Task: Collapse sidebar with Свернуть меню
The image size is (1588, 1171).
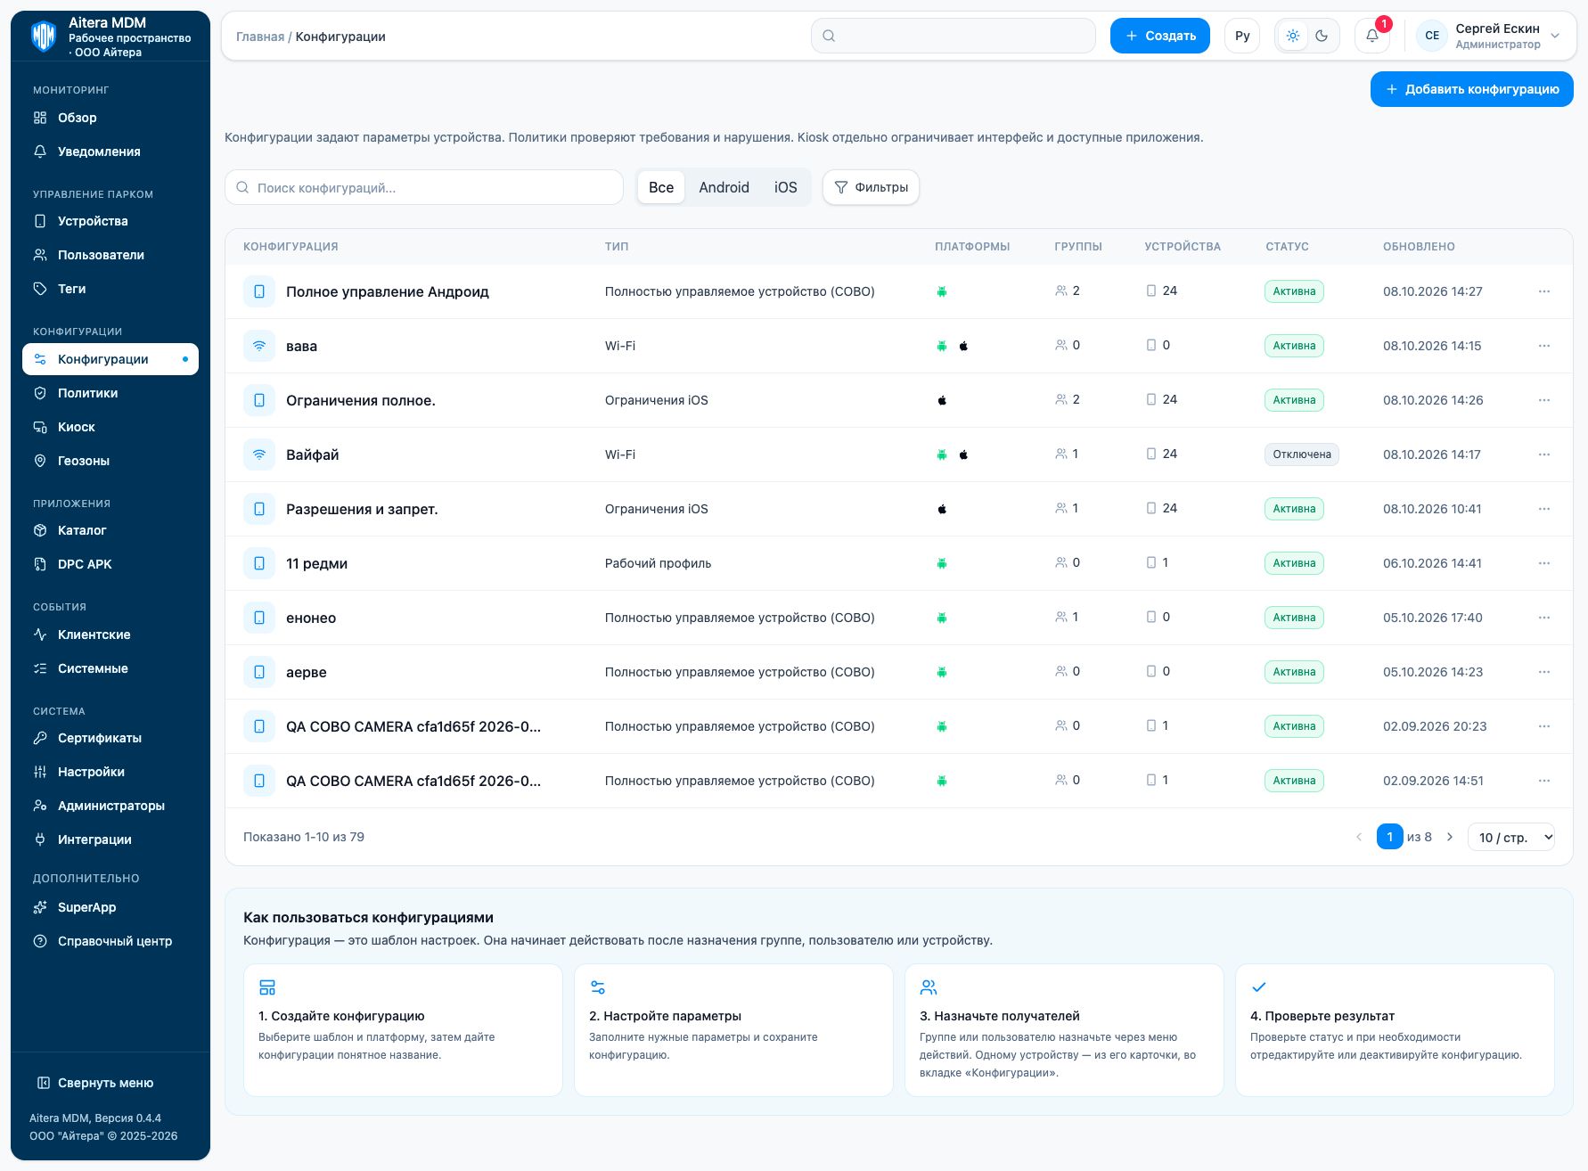Action: point(111,1083)
